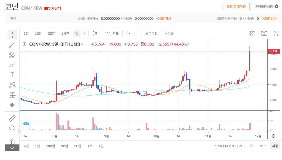
Task: Switch to the 1시간 interval
Action: (x=65, y=34)
